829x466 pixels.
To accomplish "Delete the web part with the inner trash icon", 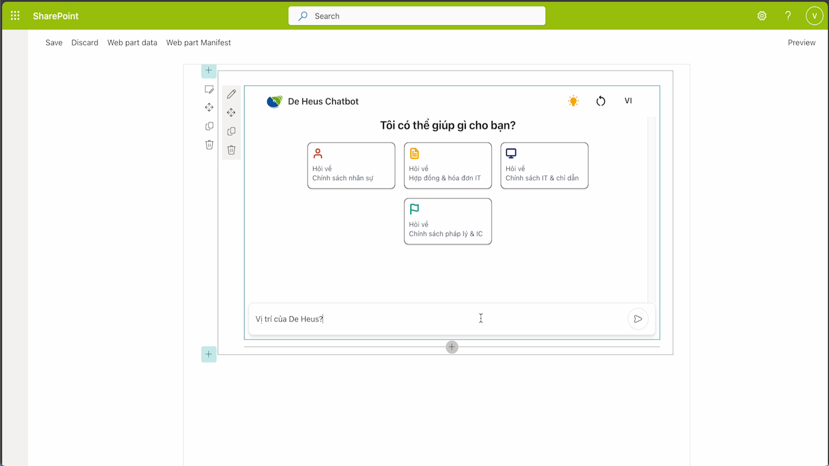I will point(232,150).
